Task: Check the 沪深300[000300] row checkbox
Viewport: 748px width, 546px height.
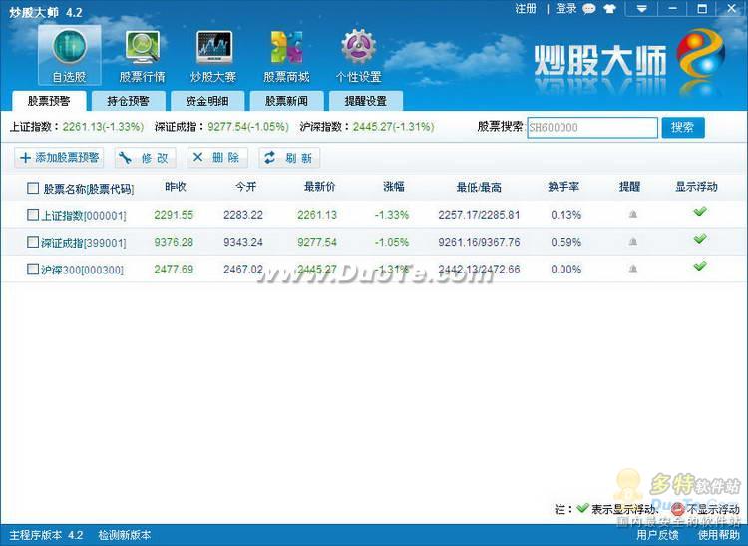Action: point(33,269)
